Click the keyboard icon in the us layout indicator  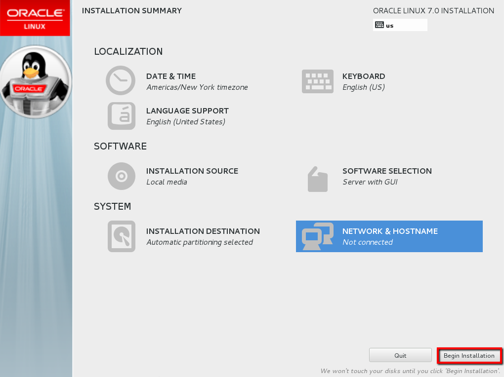379,25
